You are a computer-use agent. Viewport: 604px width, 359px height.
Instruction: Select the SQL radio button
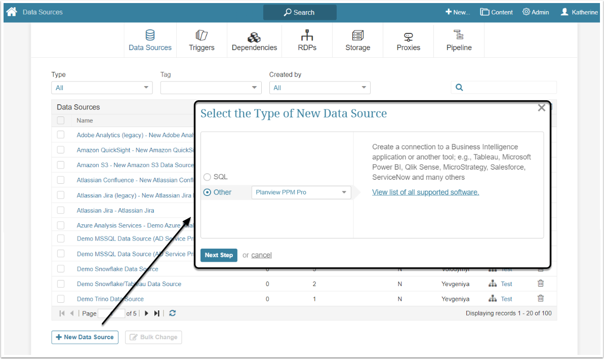pyautogui.click(x=207, y=177)
